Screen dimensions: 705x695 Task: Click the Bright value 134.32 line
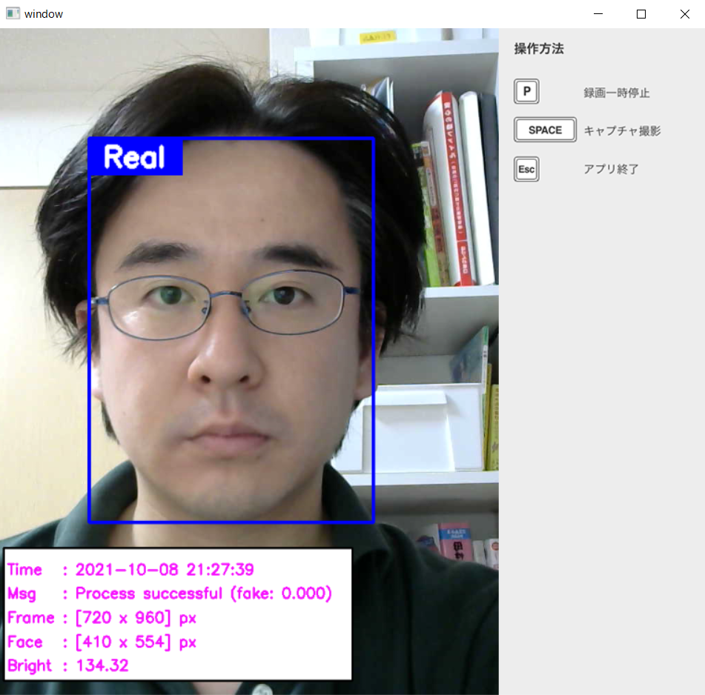pyautogui.click(x=68, y=665)
